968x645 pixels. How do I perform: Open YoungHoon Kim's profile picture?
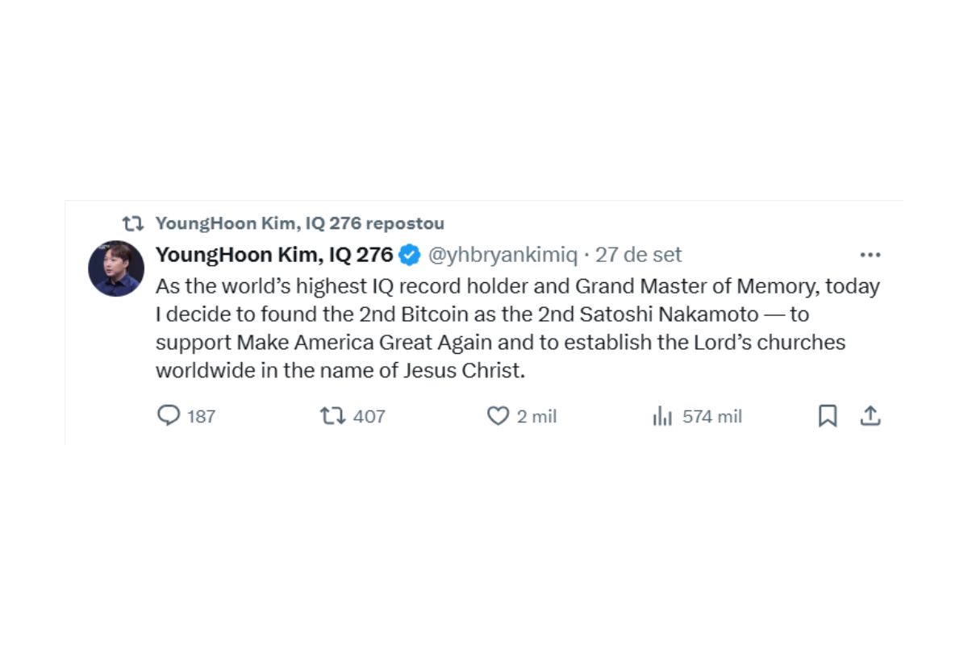[x=116, y=268]
